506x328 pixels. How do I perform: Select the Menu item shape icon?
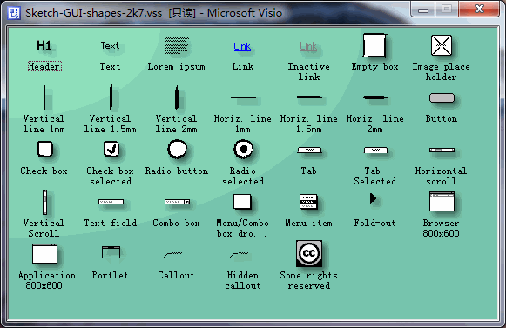tap(308, 202)
